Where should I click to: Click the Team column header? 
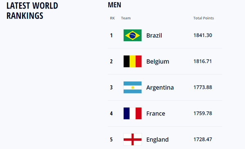coord(126,18)
